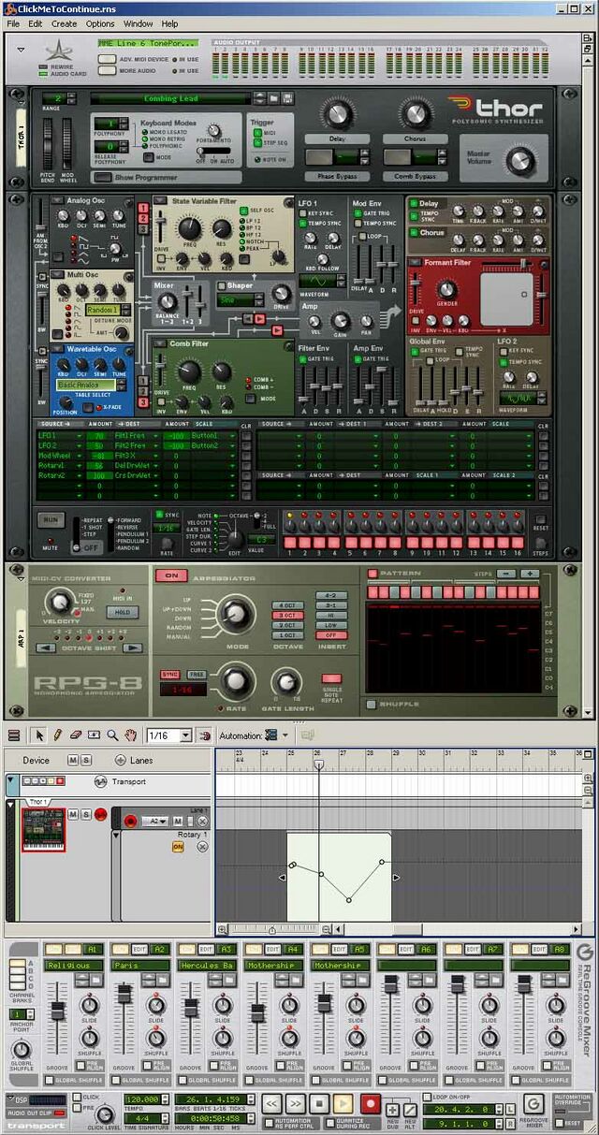
Task: Click the transport Rewind button
Action: (x=271, y=1104)
